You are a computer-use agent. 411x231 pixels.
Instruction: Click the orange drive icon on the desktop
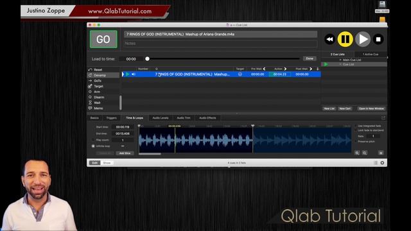382,20
